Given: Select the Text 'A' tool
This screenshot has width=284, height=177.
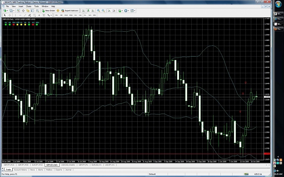Looking at the screenshot, I should click(x=39, y=15).
